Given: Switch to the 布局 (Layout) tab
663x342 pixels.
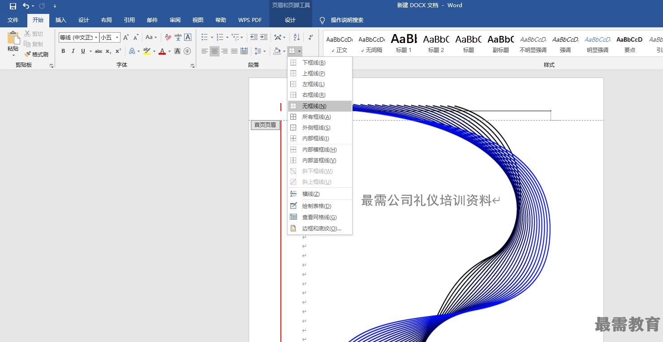Looking at the screenshot, I should [106, 20].
